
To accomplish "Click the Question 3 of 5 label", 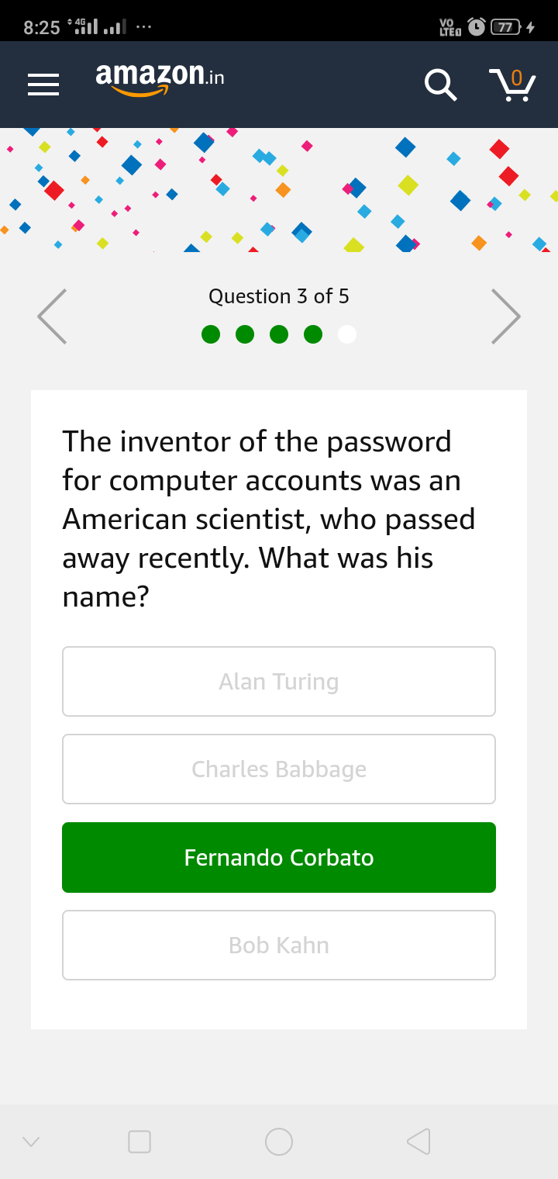I will coord(279,296).
